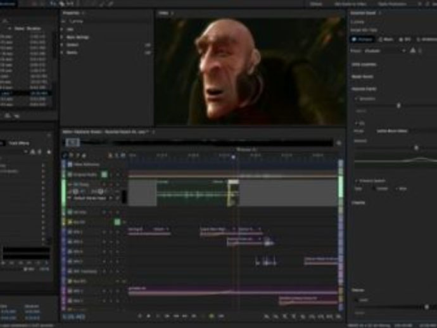Open the Video panel tab
The height and width of the screenshot is (328, 437).
(163, 13)
